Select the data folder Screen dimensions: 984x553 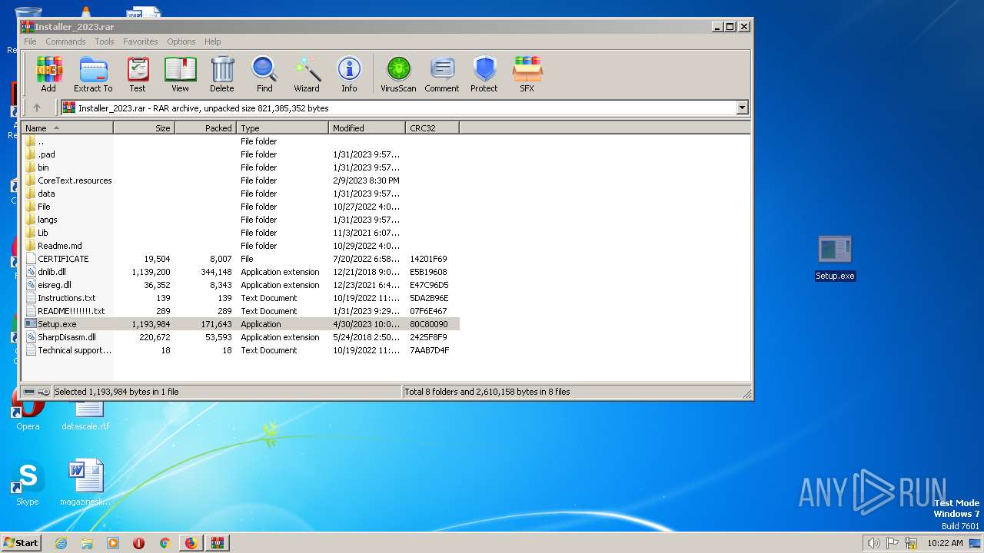pyautogui.click(x=241, y=194)
